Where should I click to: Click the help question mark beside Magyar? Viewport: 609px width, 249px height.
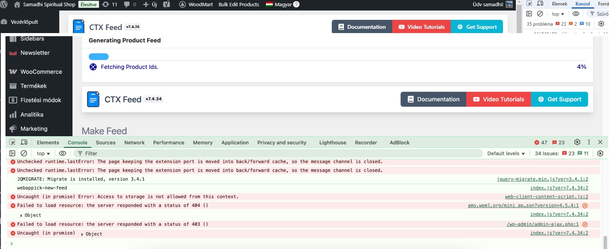296,5
